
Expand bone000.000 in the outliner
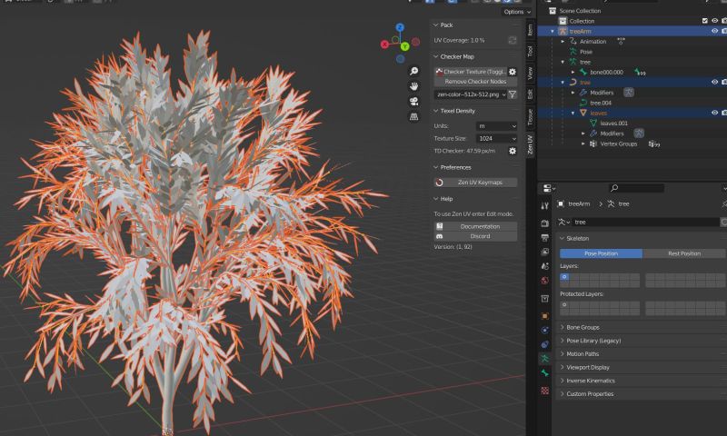point(573,73)
